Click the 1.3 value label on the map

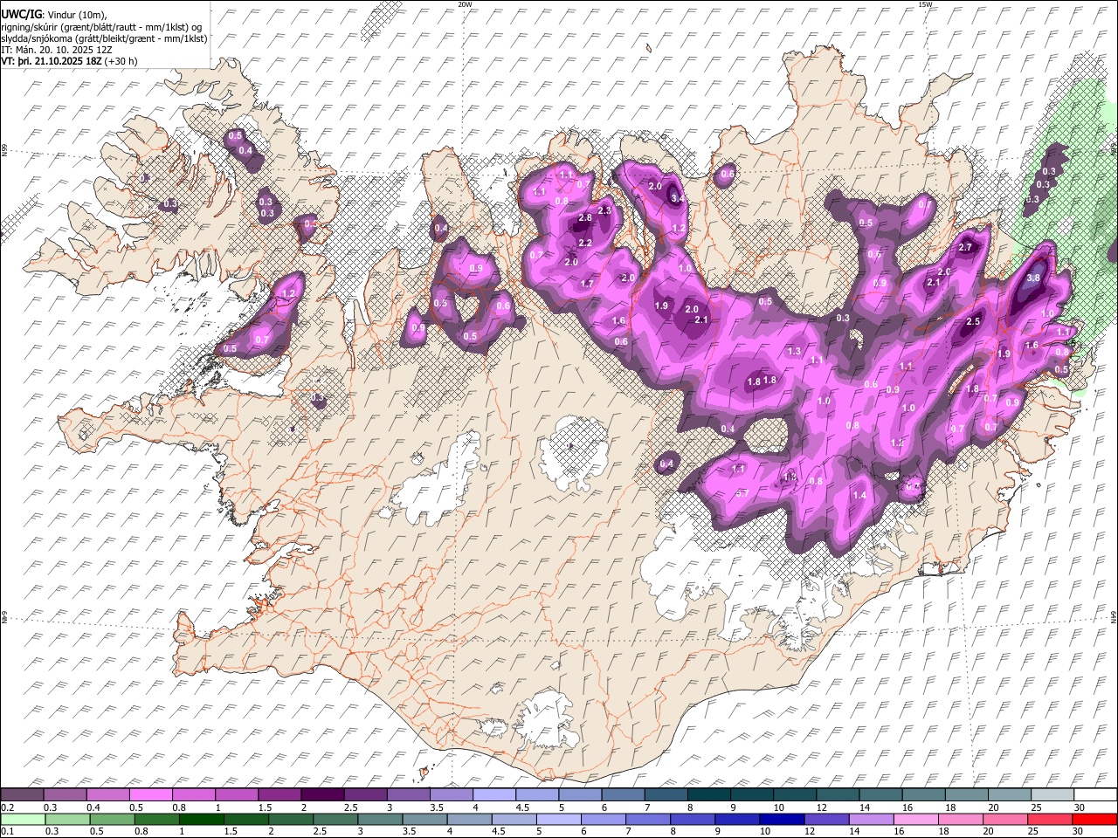pos(794,351)
